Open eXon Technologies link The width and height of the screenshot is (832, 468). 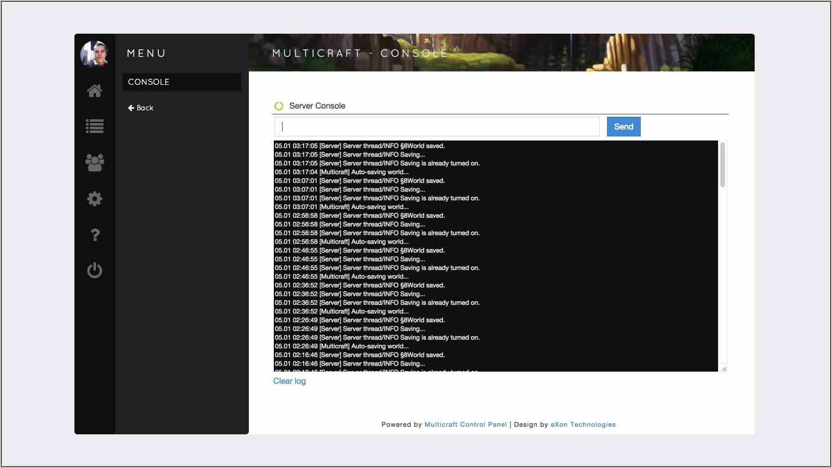pyautogui.click(x=583, y=424)
